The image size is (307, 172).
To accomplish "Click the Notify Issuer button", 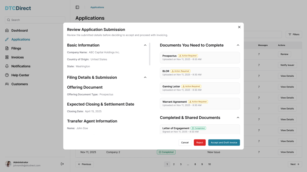I will [x=287, y=65].
